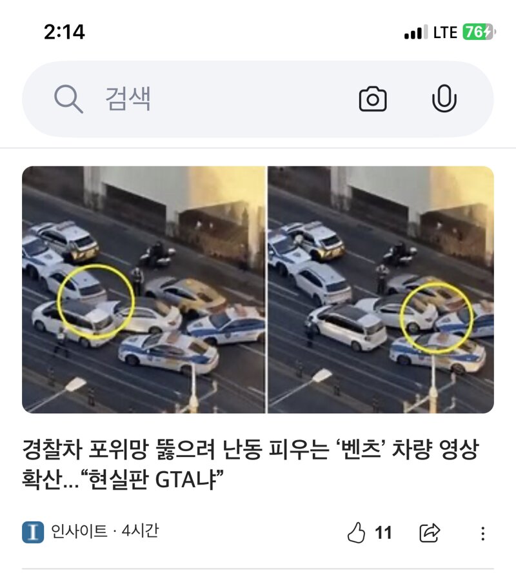
Task: Share the Benz police chase article
Action: point(430,532)
